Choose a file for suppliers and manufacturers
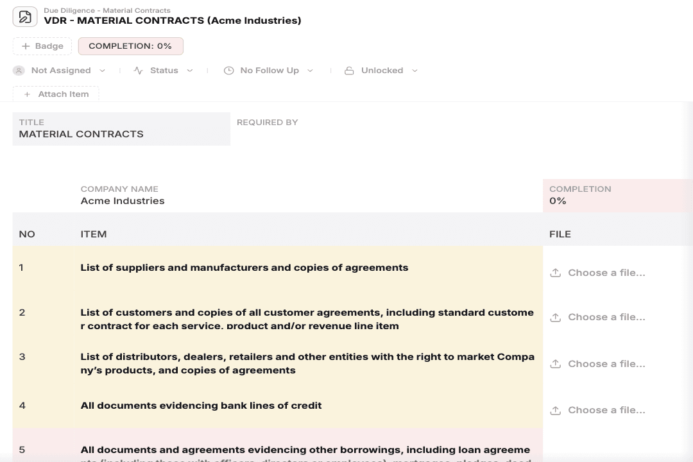The height and width of the screenshot is (462, 693). pos(597,273)
